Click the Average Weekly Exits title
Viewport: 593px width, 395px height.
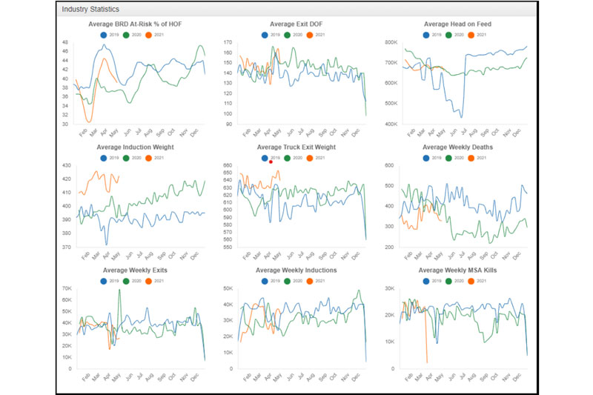pos(135,270)
